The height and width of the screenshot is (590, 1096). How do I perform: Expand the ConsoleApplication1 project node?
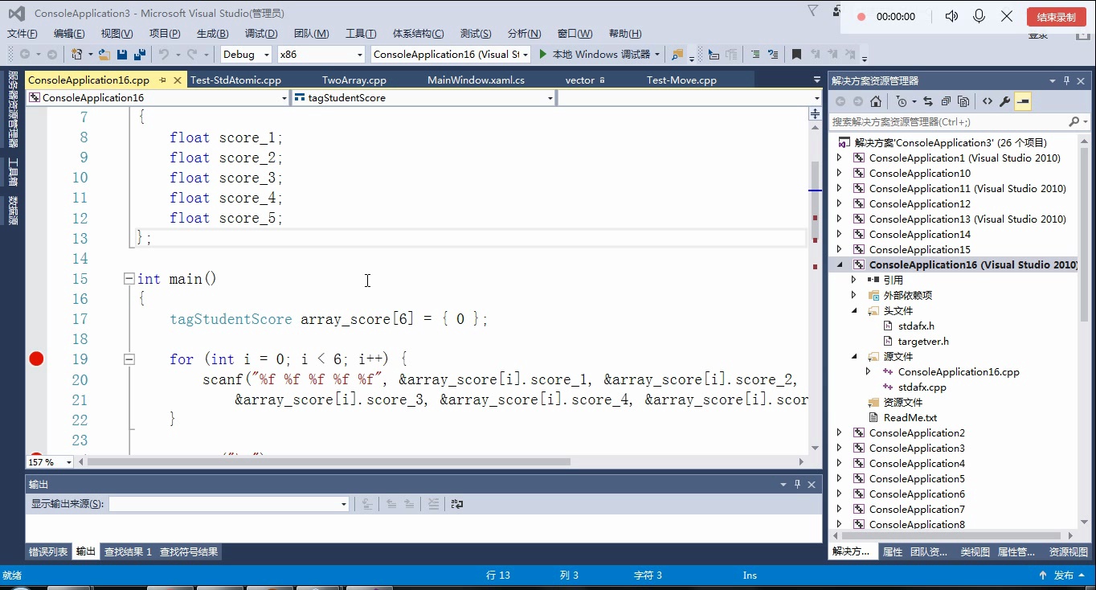click(840, 158)
